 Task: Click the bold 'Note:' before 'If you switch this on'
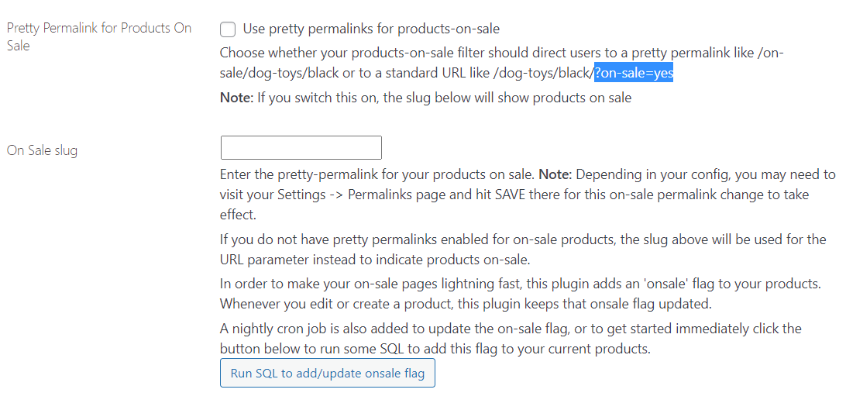point(236,98)
